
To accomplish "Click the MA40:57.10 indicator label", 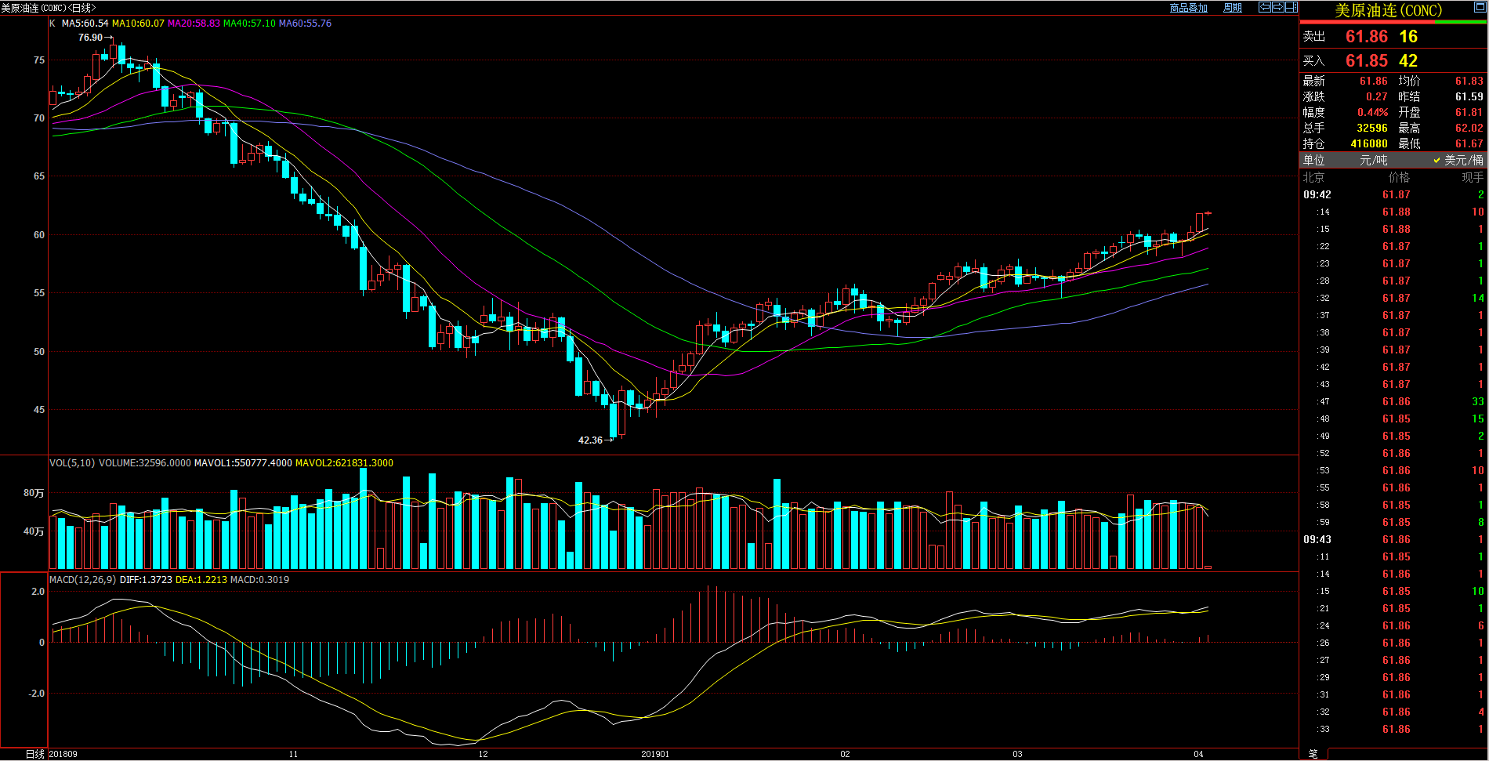I will [x=249, y=24].
